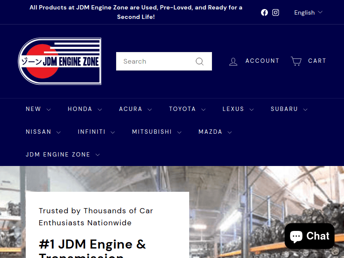Click the search magnifier icon
This screenshot has height=258, width=344.
(200, 61)
